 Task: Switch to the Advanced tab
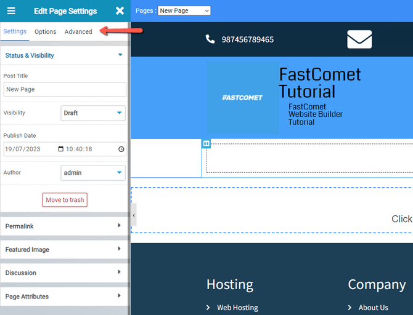click(x=78, y=31)
